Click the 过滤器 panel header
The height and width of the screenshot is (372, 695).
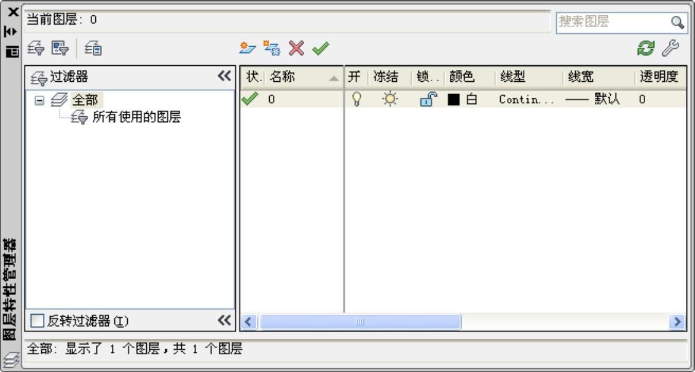point(130,77)
